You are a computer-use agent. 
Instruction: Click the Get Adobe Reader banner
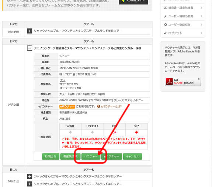183,82
